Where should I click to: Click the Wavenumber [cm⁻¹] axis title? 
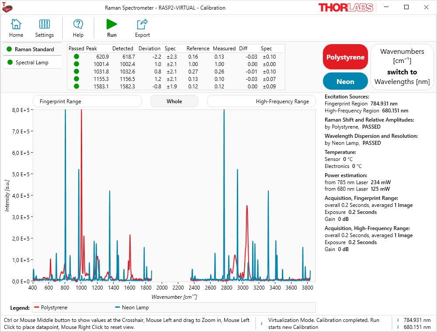174,297
